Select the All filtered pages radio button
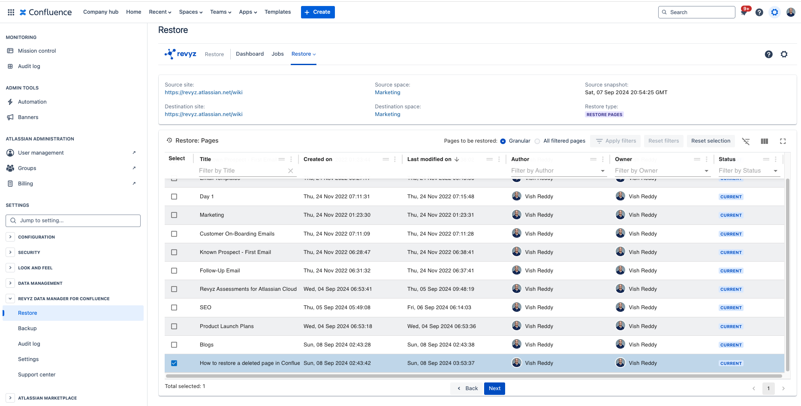This screenshot has width=801, height=406. coord(537,141)
